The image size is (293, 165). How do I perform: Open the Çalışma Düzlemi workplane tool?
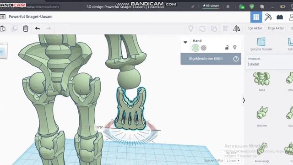tap(261, 44)
